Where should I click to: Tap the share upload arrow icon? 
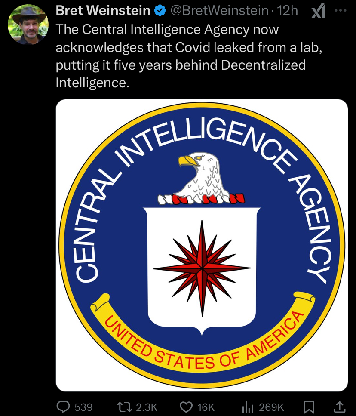coord(339,407)
